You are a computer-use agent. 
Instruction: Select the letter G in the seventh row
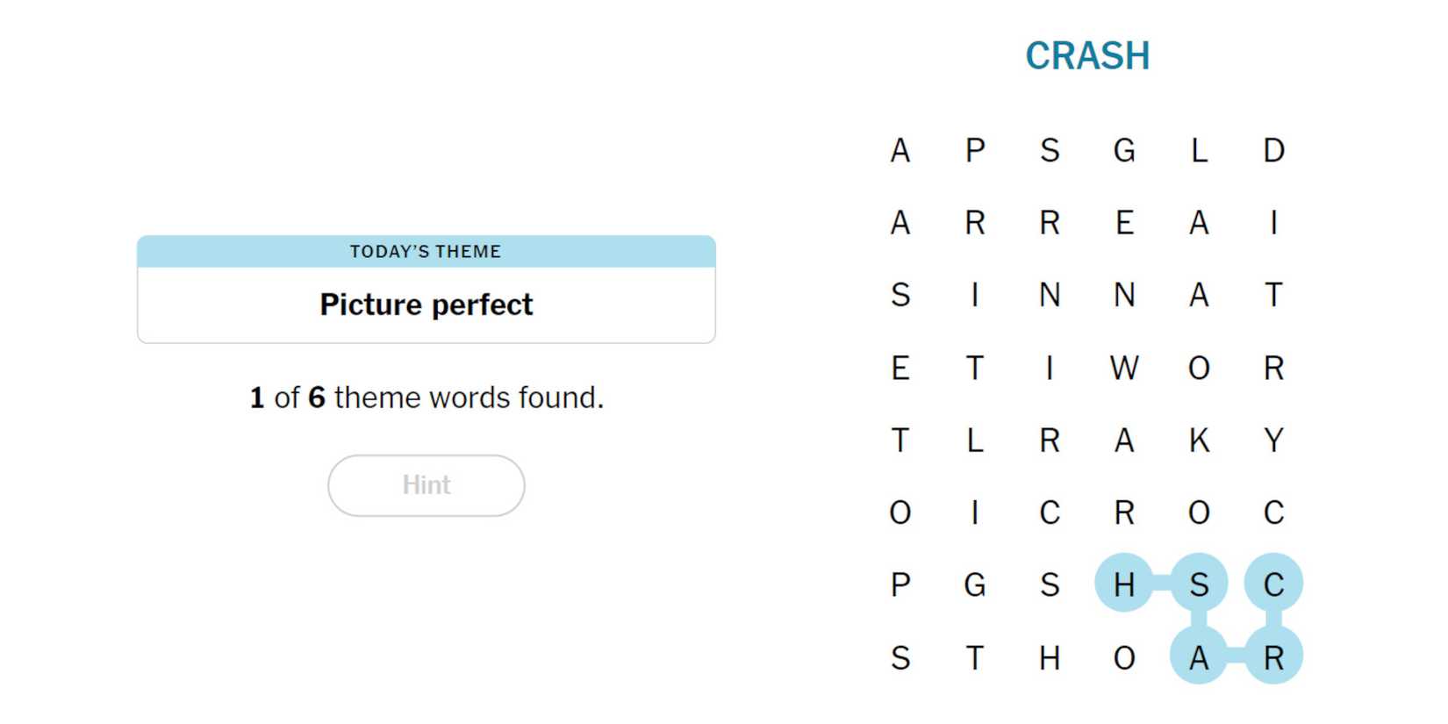point(975,584)
